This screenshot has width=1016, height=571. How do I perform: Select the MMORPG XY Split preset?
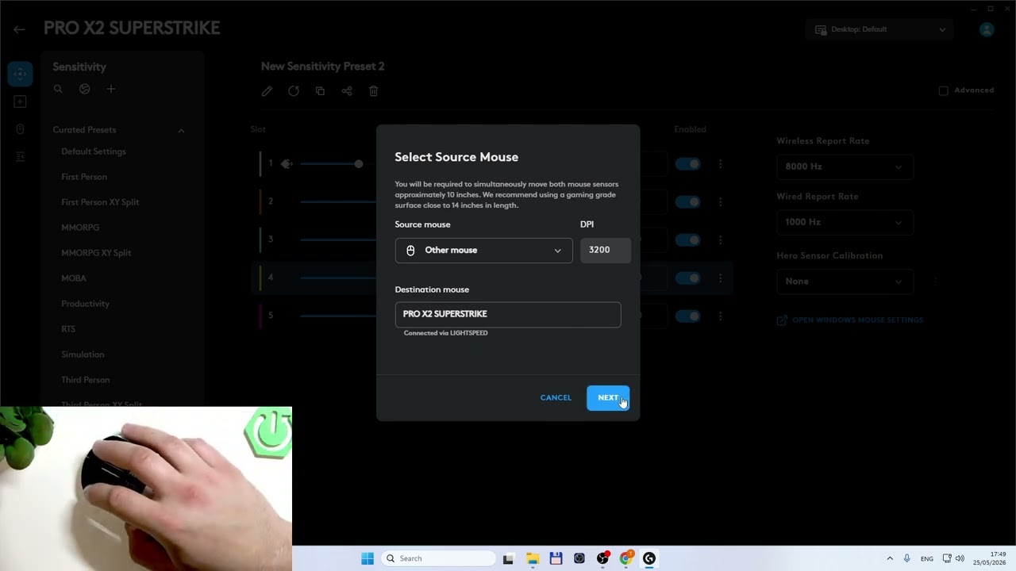click(96, 253)
